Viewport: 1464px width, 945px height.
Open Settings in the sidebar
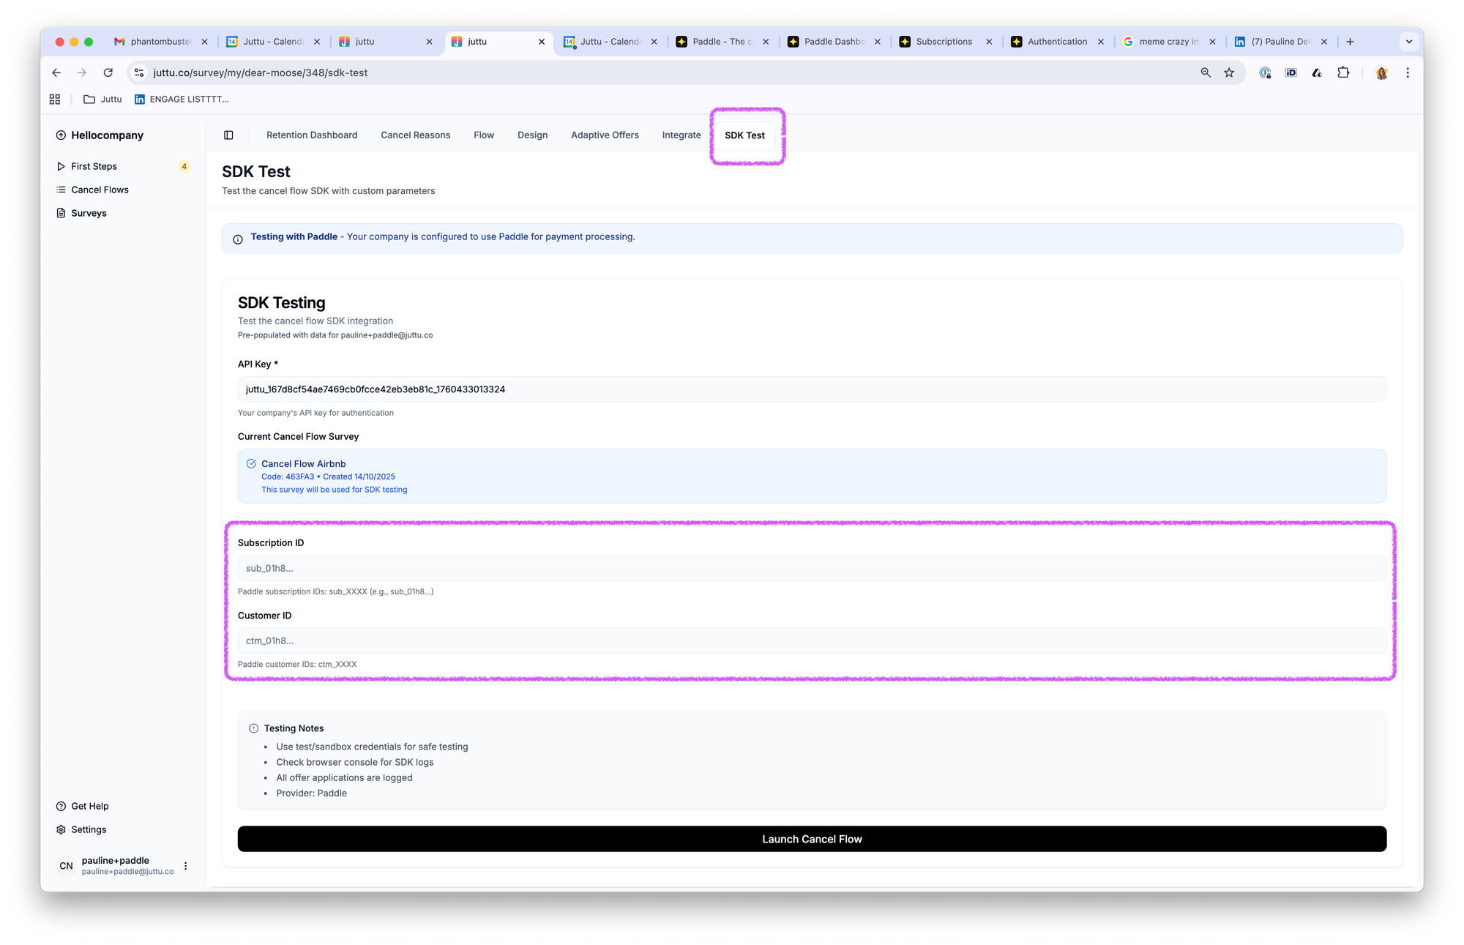[x=89, y=829]
